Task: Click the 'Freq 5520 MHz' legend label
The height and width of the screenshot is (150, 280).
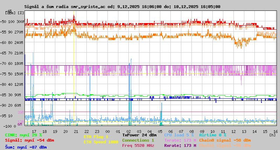Action: (x=138, y=145)
